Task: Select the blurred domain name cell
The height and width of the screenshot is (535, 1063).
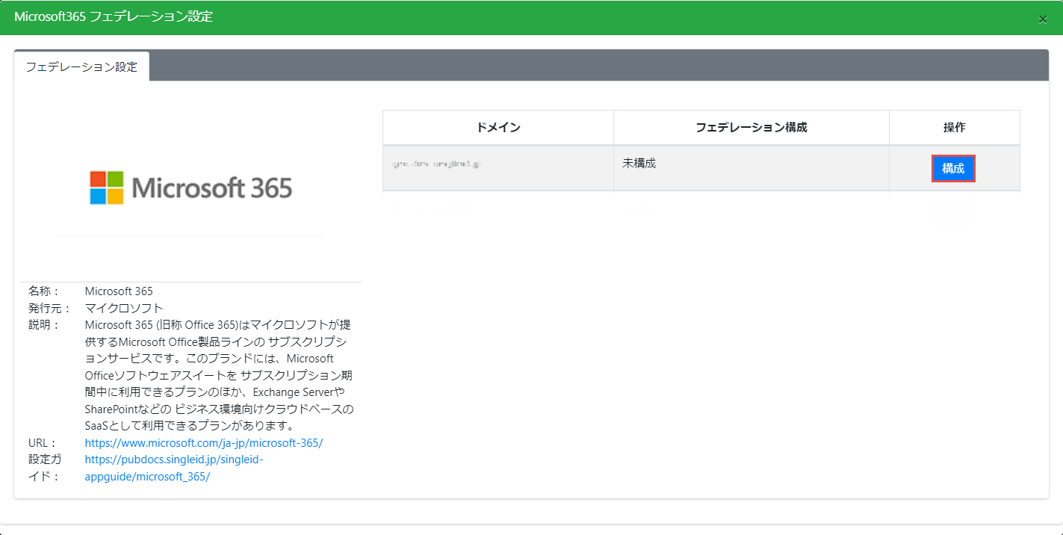Action: point(435,164)
